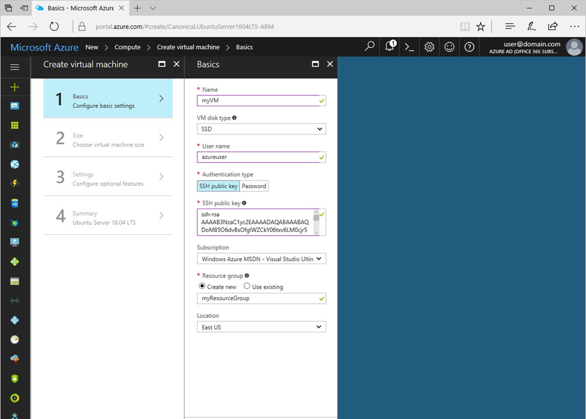This screenshot has width=586, height=419.
Task: Open browser reading view icon
Action: click(x=465, y=26)
